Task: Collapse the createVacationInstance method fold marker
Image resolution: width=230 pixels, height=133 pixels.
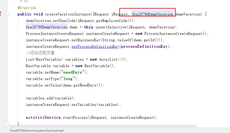Action: tap(7, 14)
